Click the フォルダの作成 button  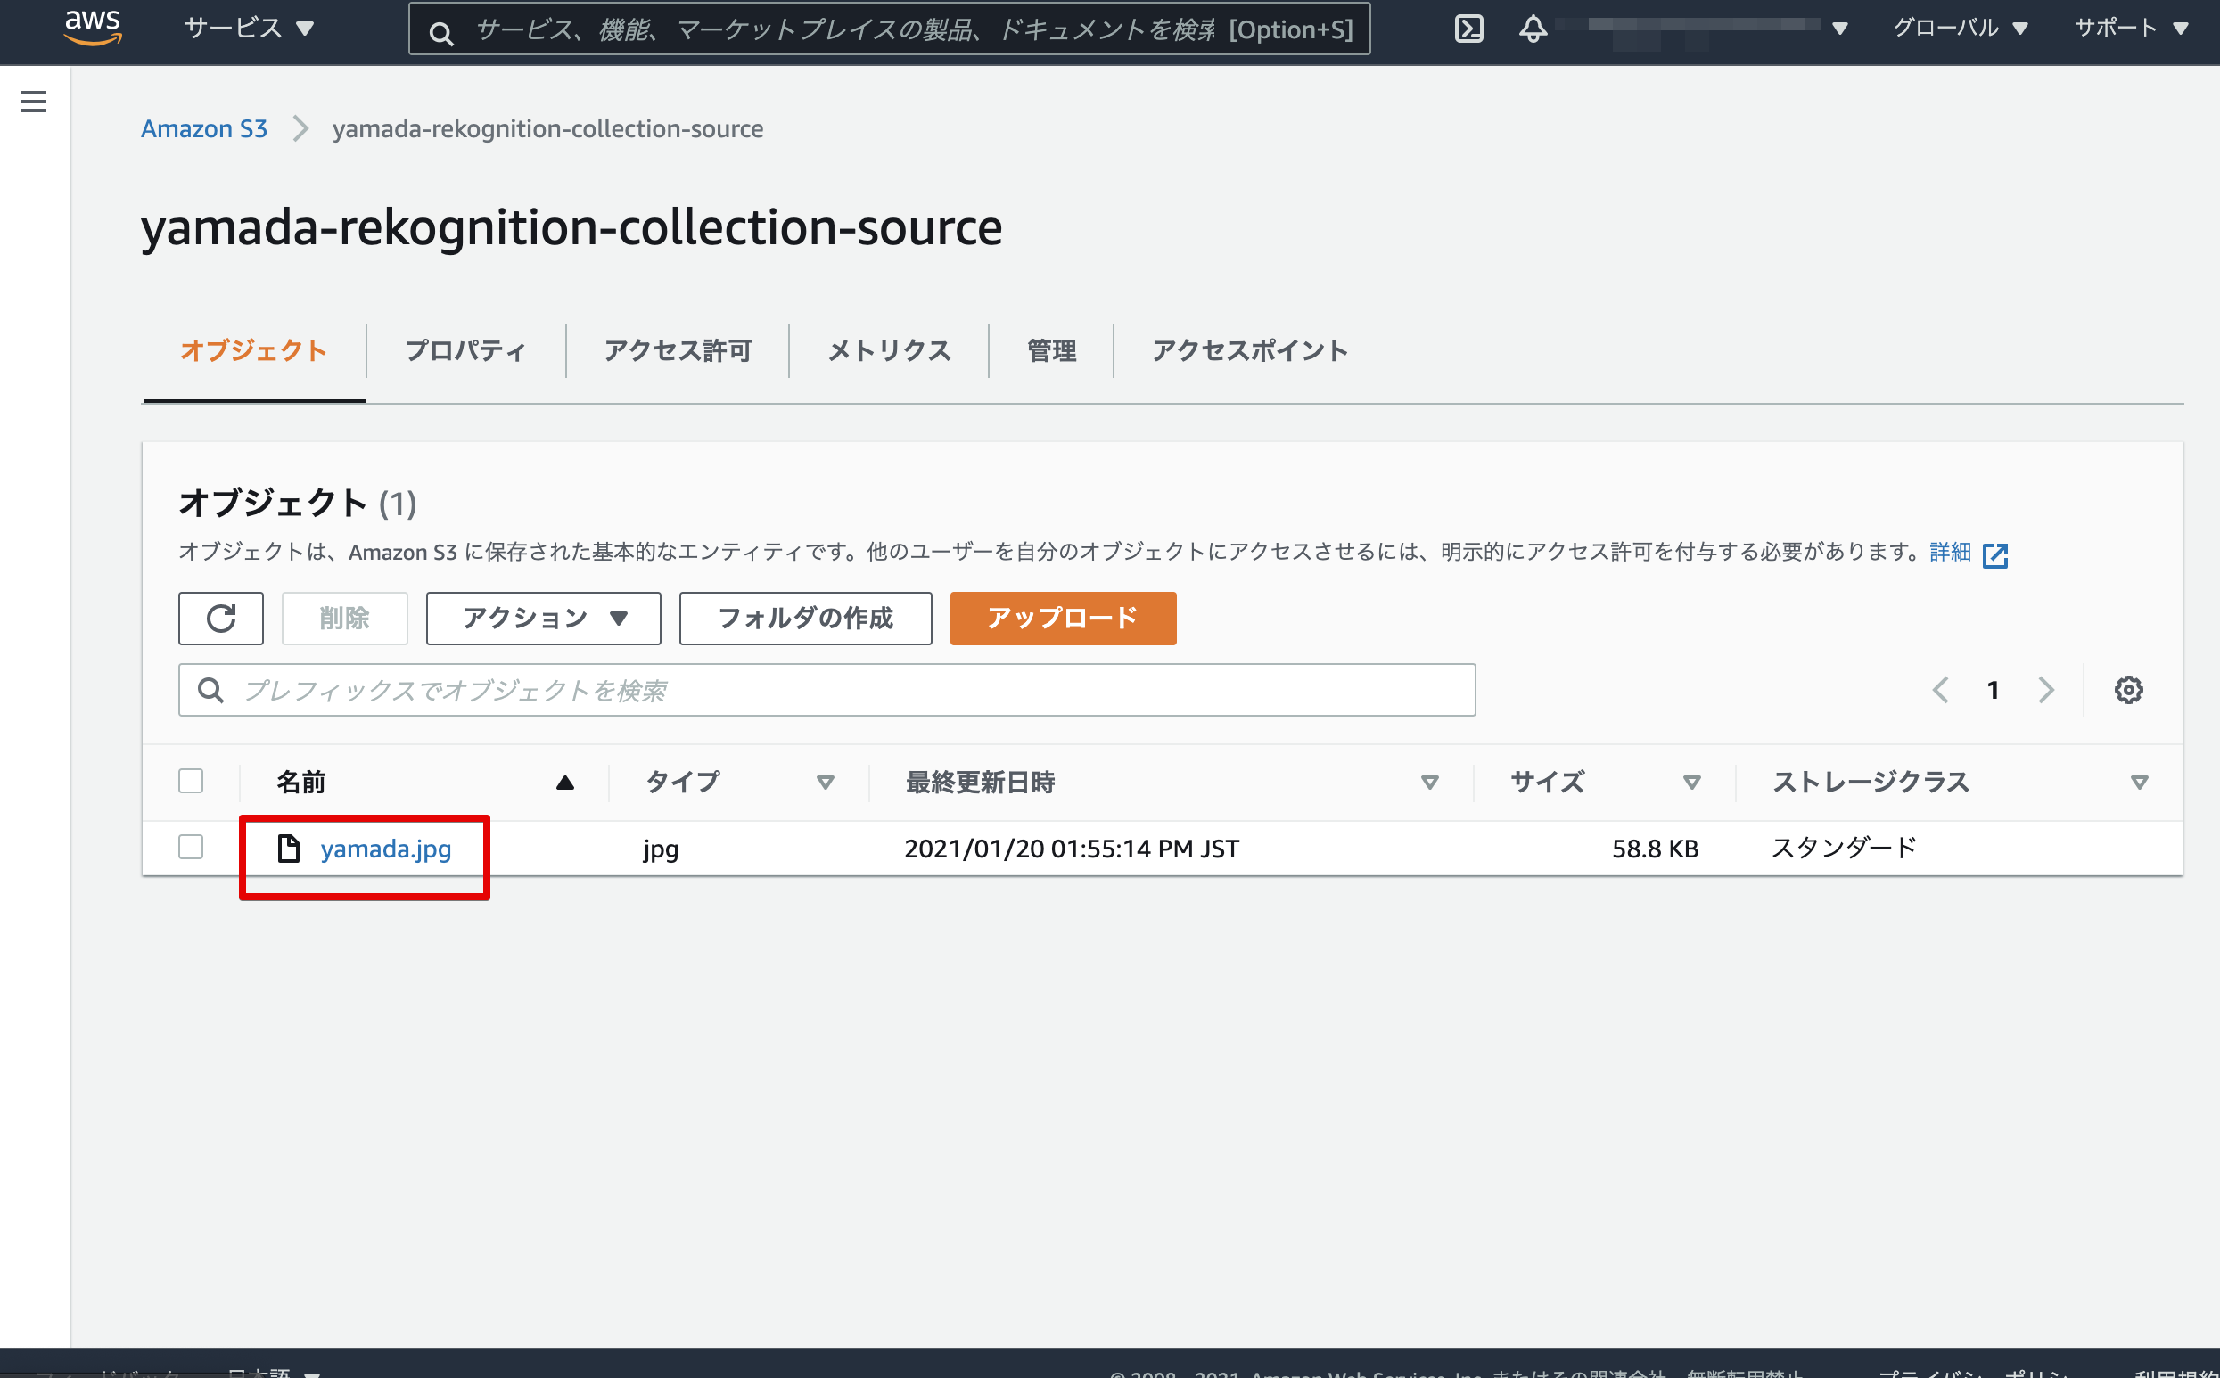805,618
